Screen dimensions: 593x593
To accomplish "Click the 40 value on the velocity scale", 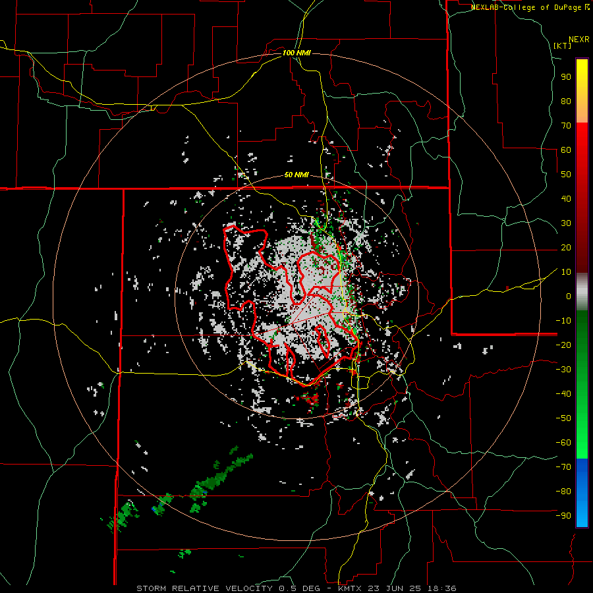I will tap(566, 198).
